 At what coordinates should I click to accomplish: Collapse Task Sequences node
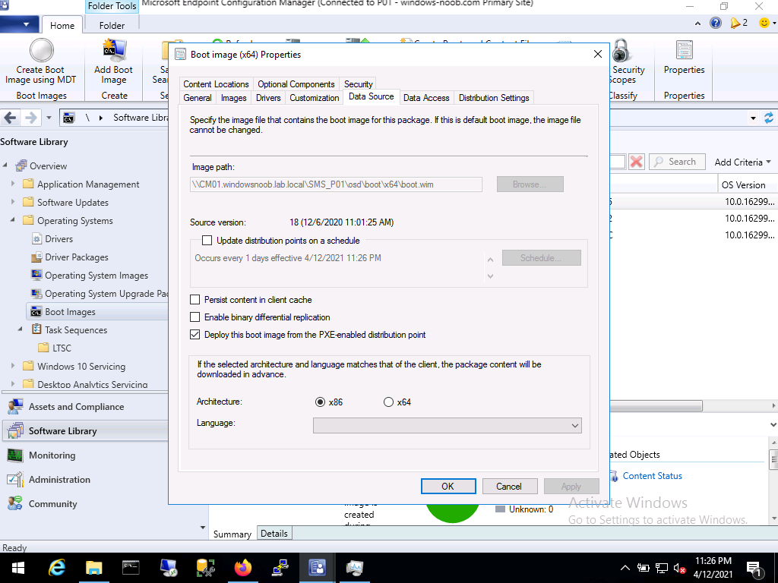coord(21,329)
